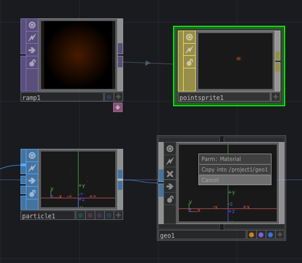302x263 pixels.
Task: Click the highlighted wired input connector on particle1
Action: coord(23,165)
